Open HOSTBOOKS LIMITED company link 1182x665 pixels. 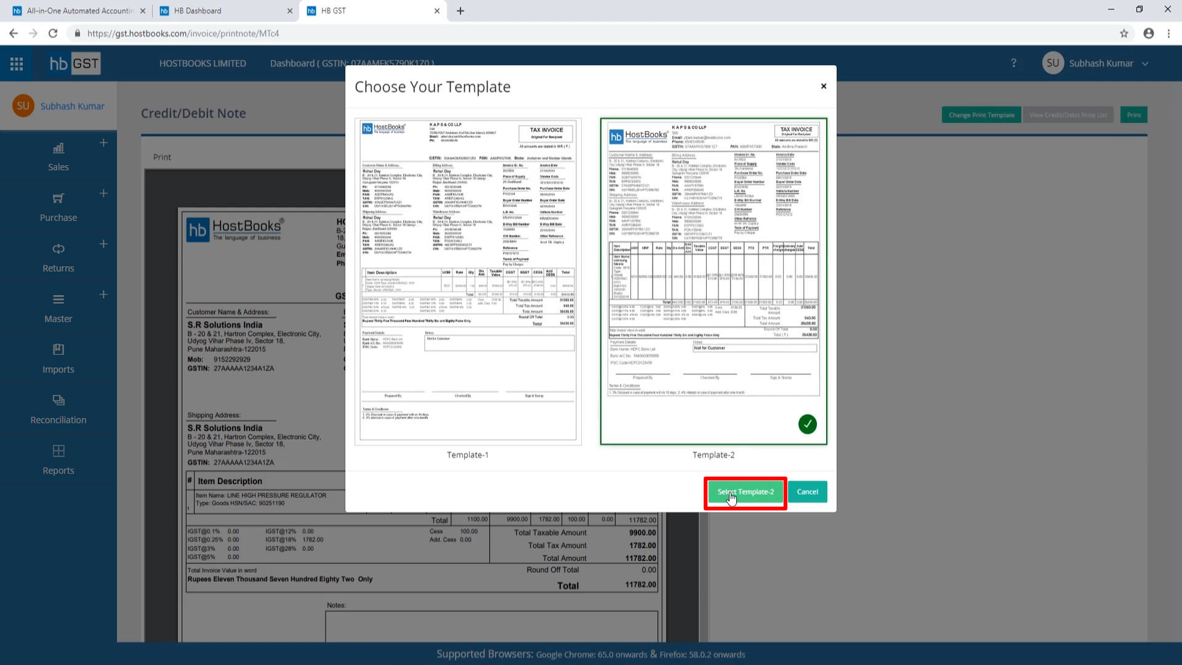coord(203,63)
